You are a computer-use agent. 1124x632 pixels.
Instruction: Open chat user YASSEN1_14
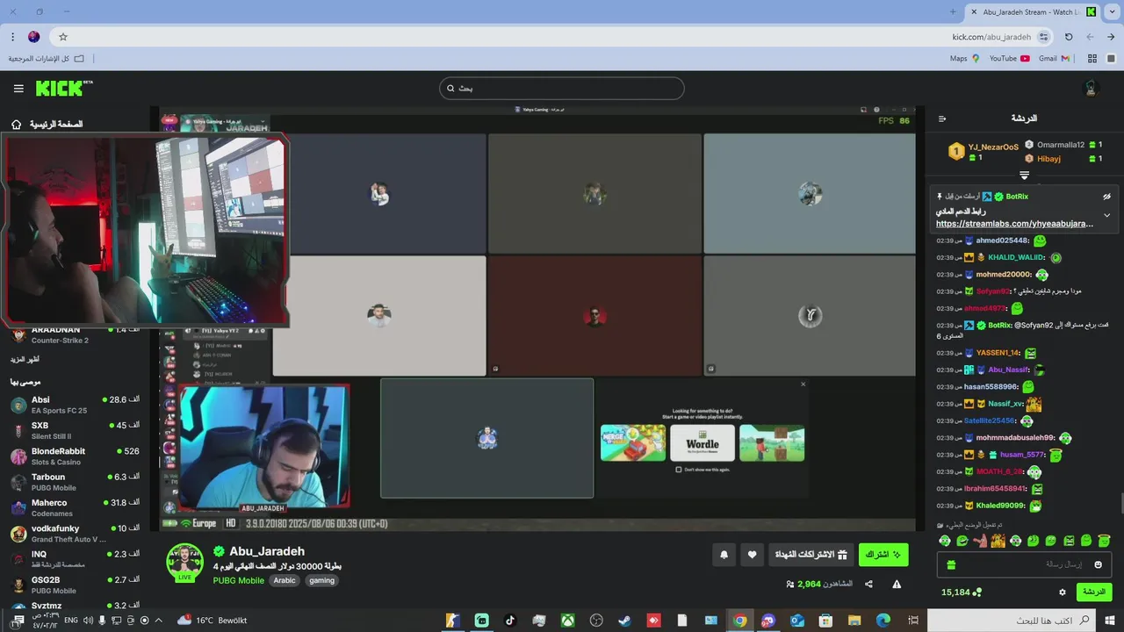tap(998, 353)
